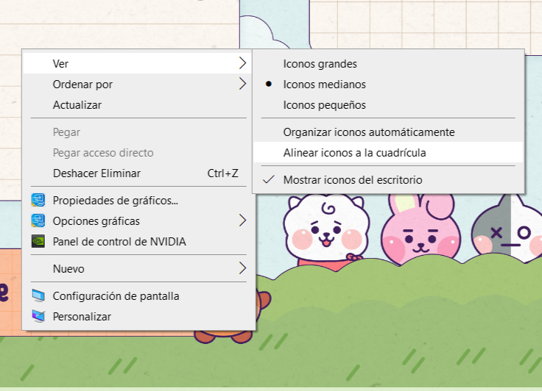Choose Iconos pequeños size
The image size is (542, 391).
click(x=388, y=105)
